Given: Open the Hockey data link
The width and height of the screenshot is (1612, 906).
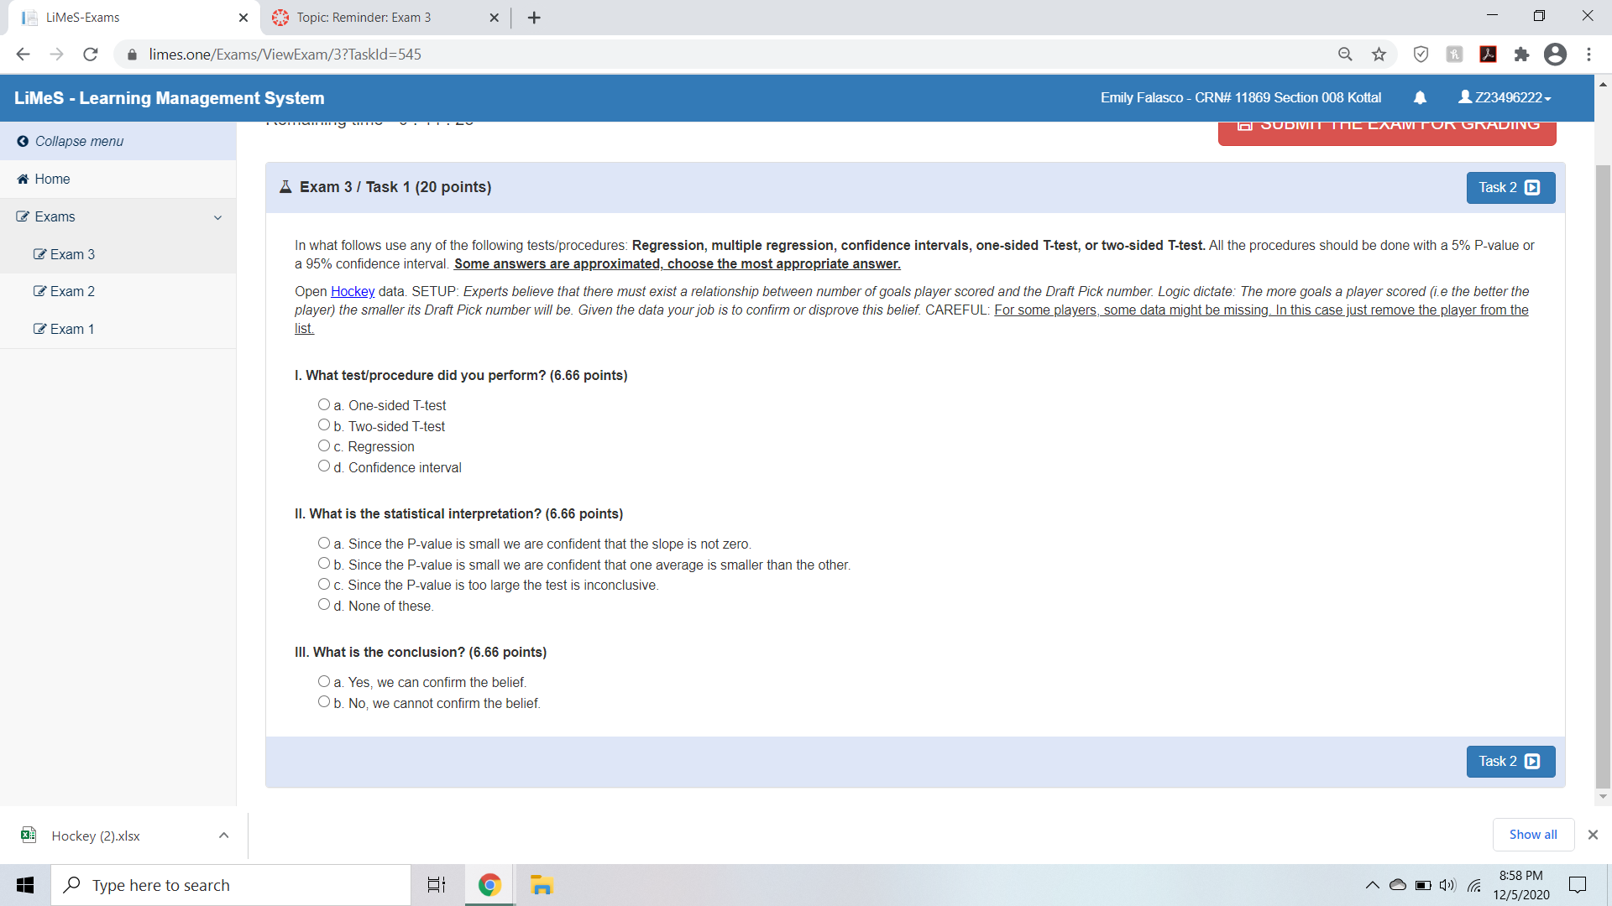Looking at the screenshot, I should [353, 291].
